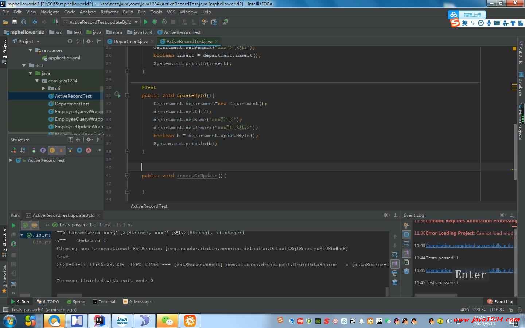Image resolution: width=525 pixels, height=328 pixels.
Task: Collapse the java folder under test
Action: (x=31, y=73)
